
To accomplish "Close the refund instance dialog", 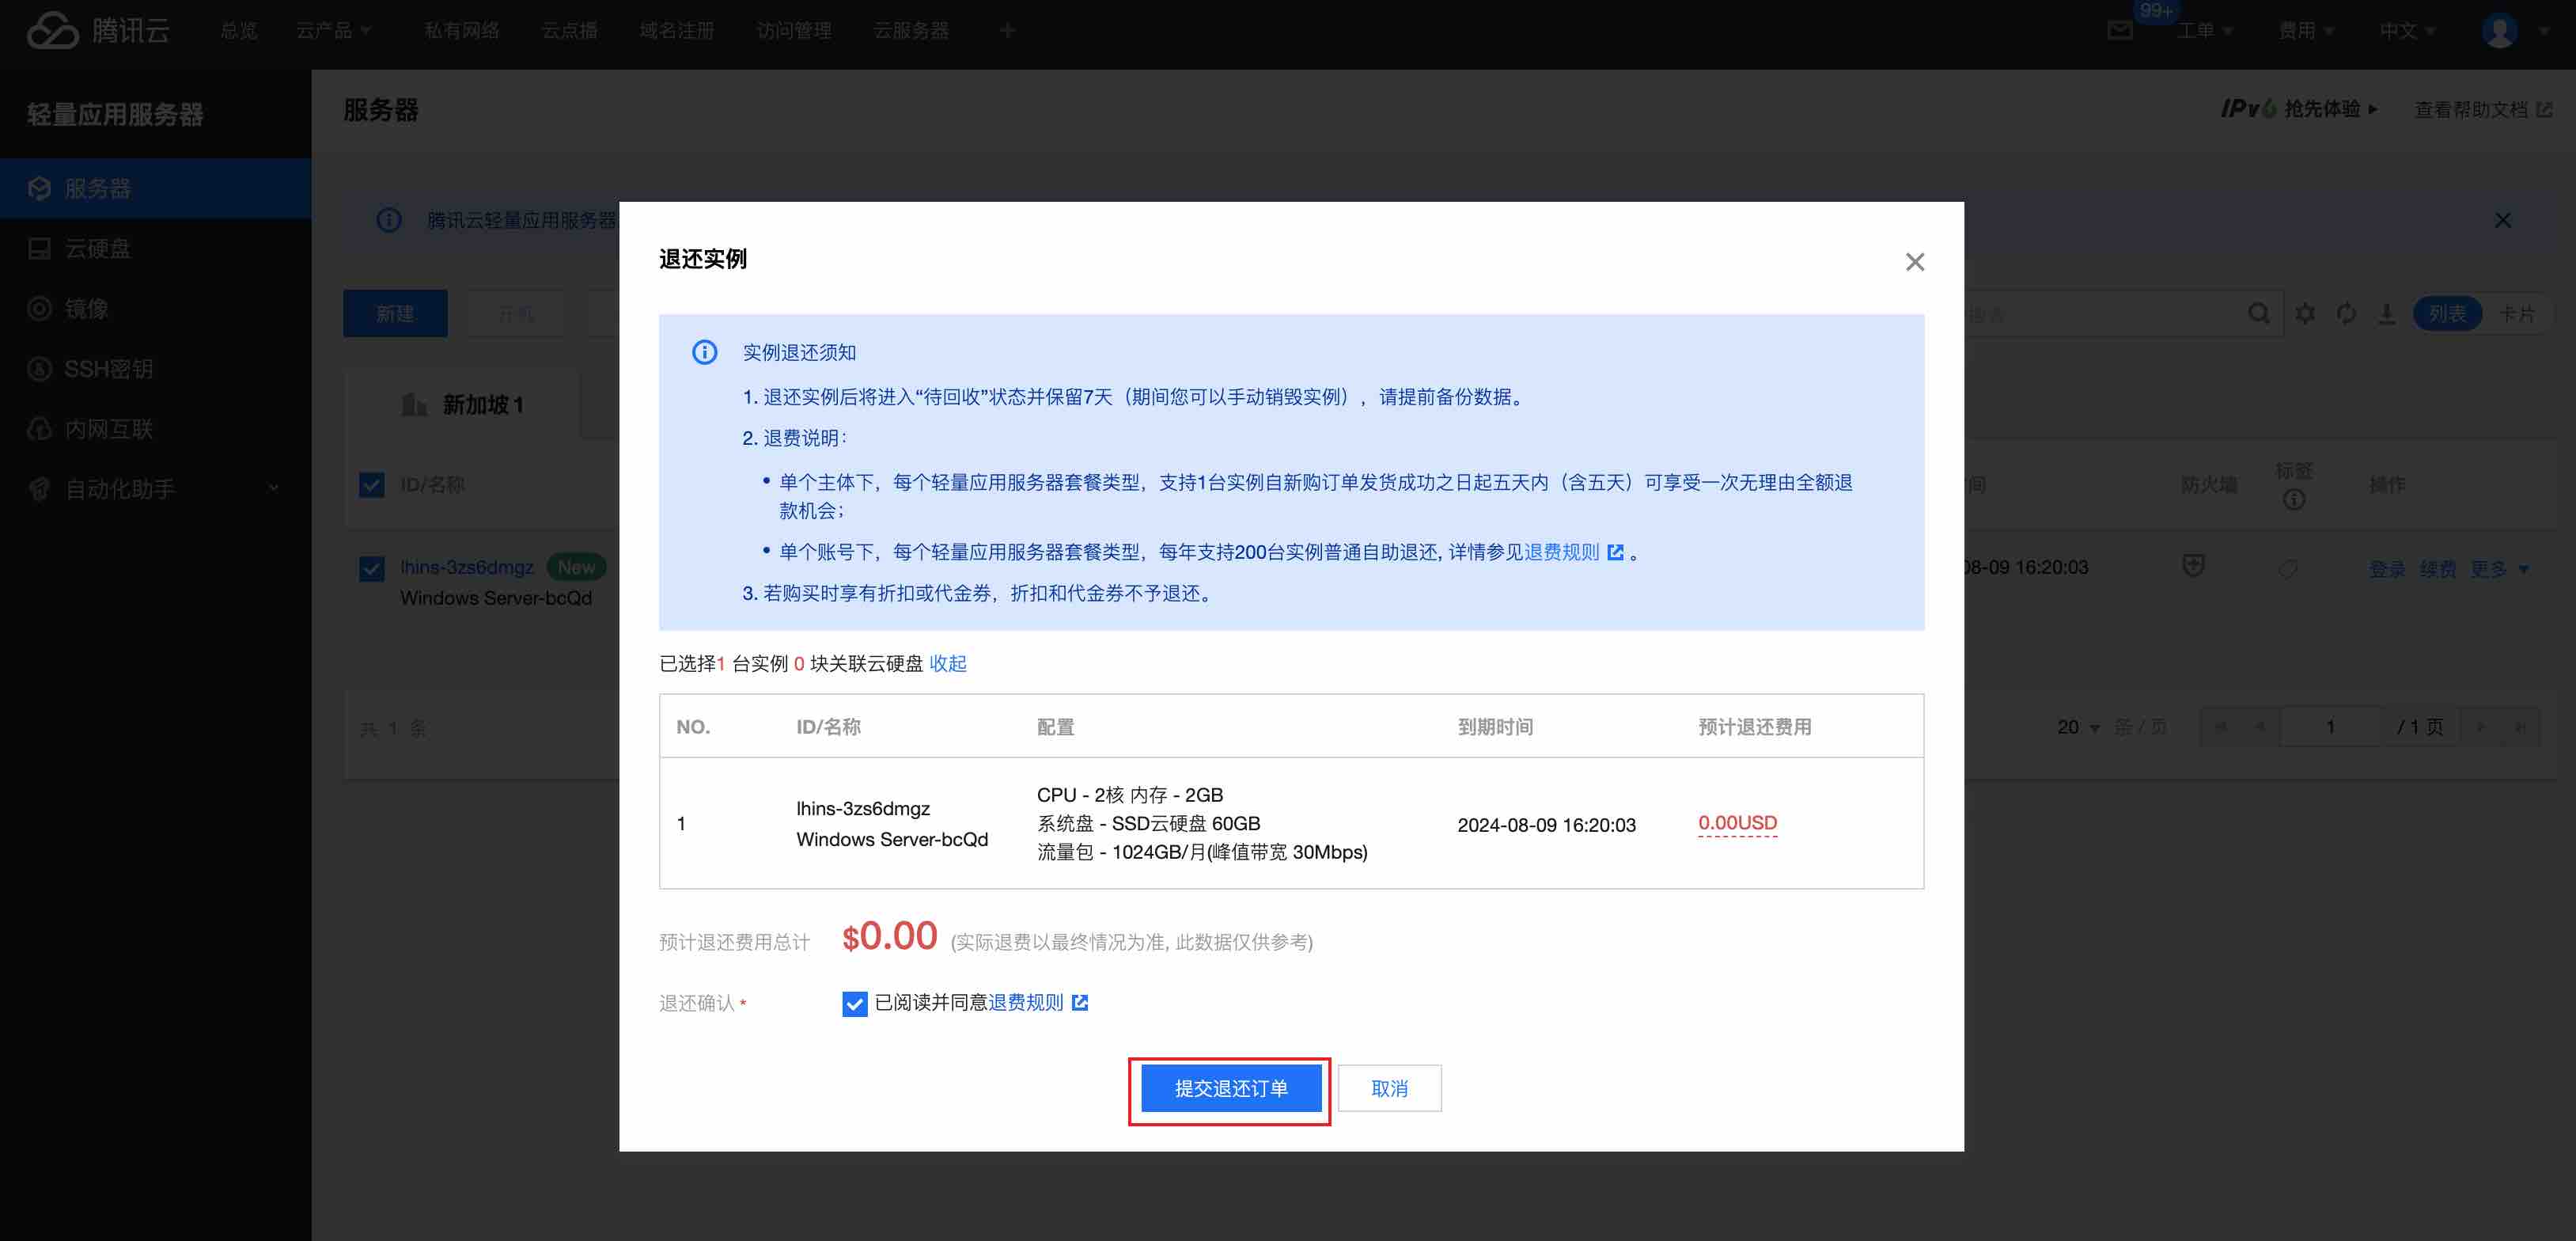I will 1914,262.
